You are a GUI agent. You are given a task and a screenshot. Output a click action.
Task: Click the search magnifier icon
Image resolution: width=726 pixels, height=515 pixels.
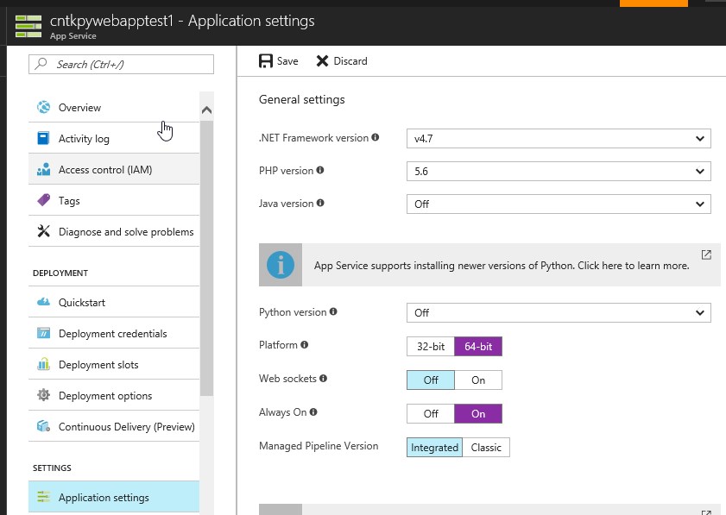[x=41, y=64]
